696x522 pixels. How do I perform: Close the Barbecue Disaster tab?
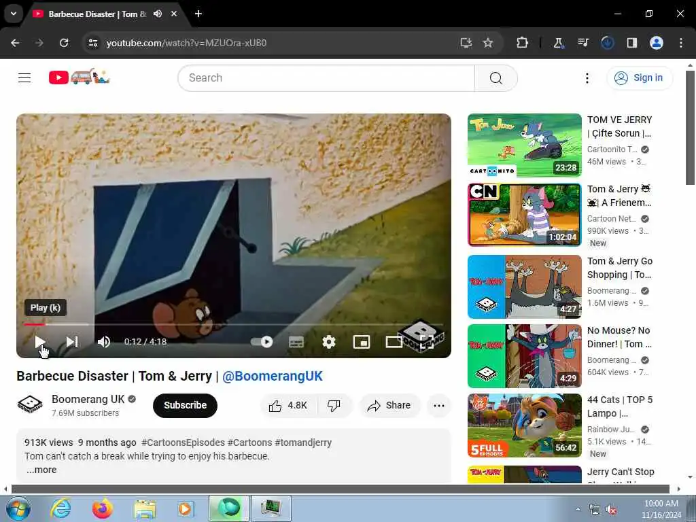174,14
